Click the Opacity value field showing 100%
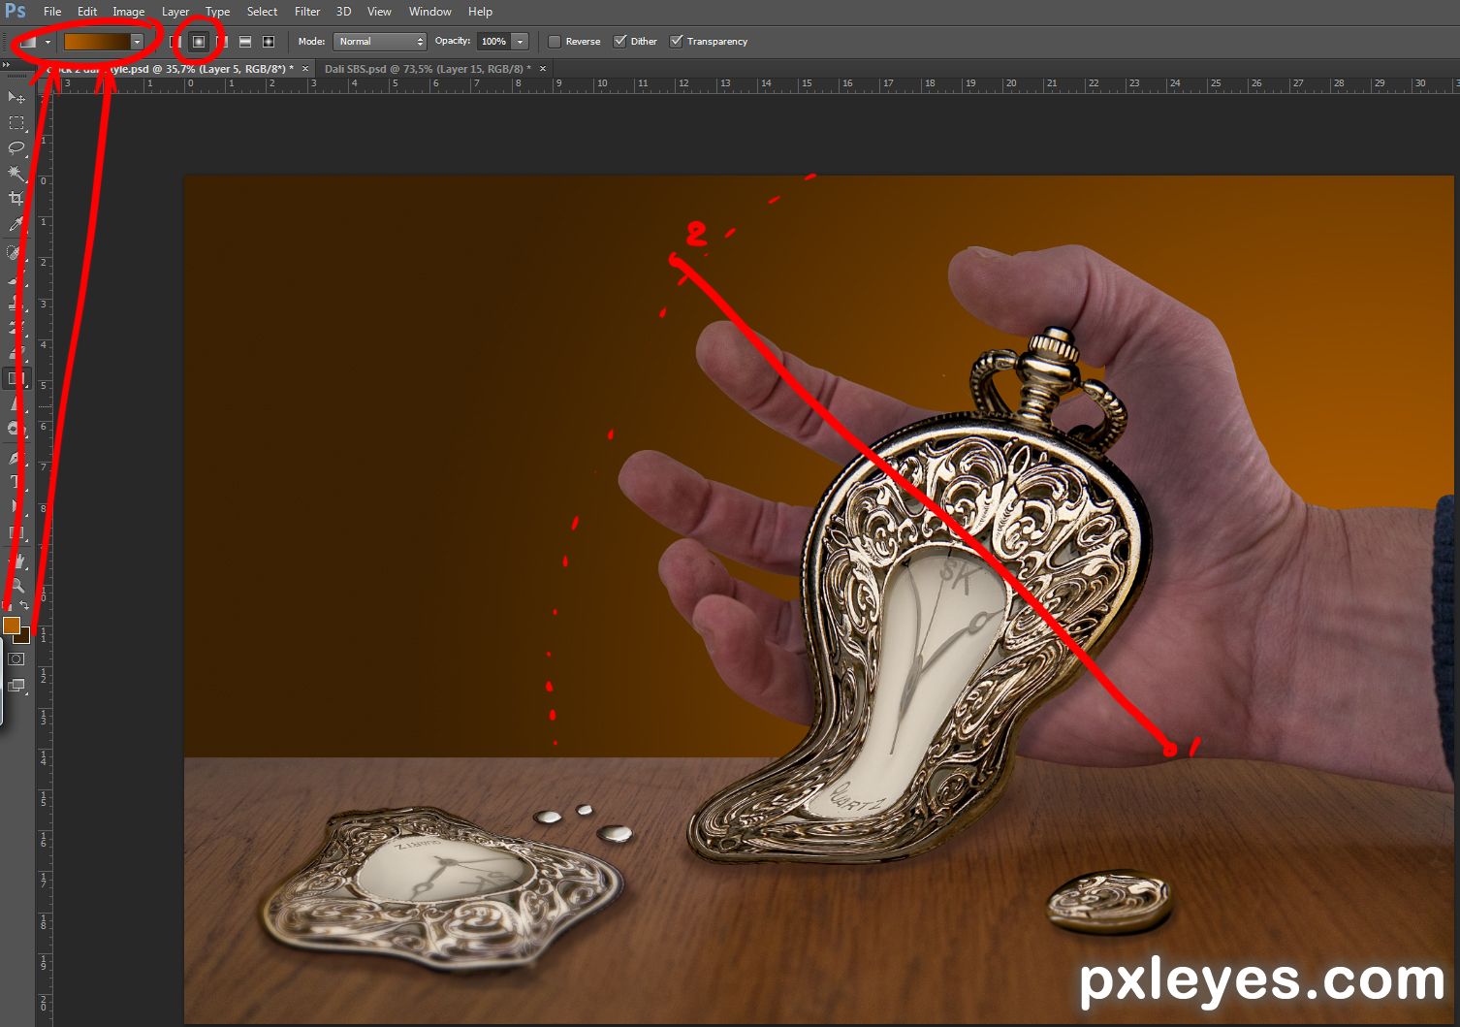This screenshot has width=1460, height=1027. tap(494, 42)
